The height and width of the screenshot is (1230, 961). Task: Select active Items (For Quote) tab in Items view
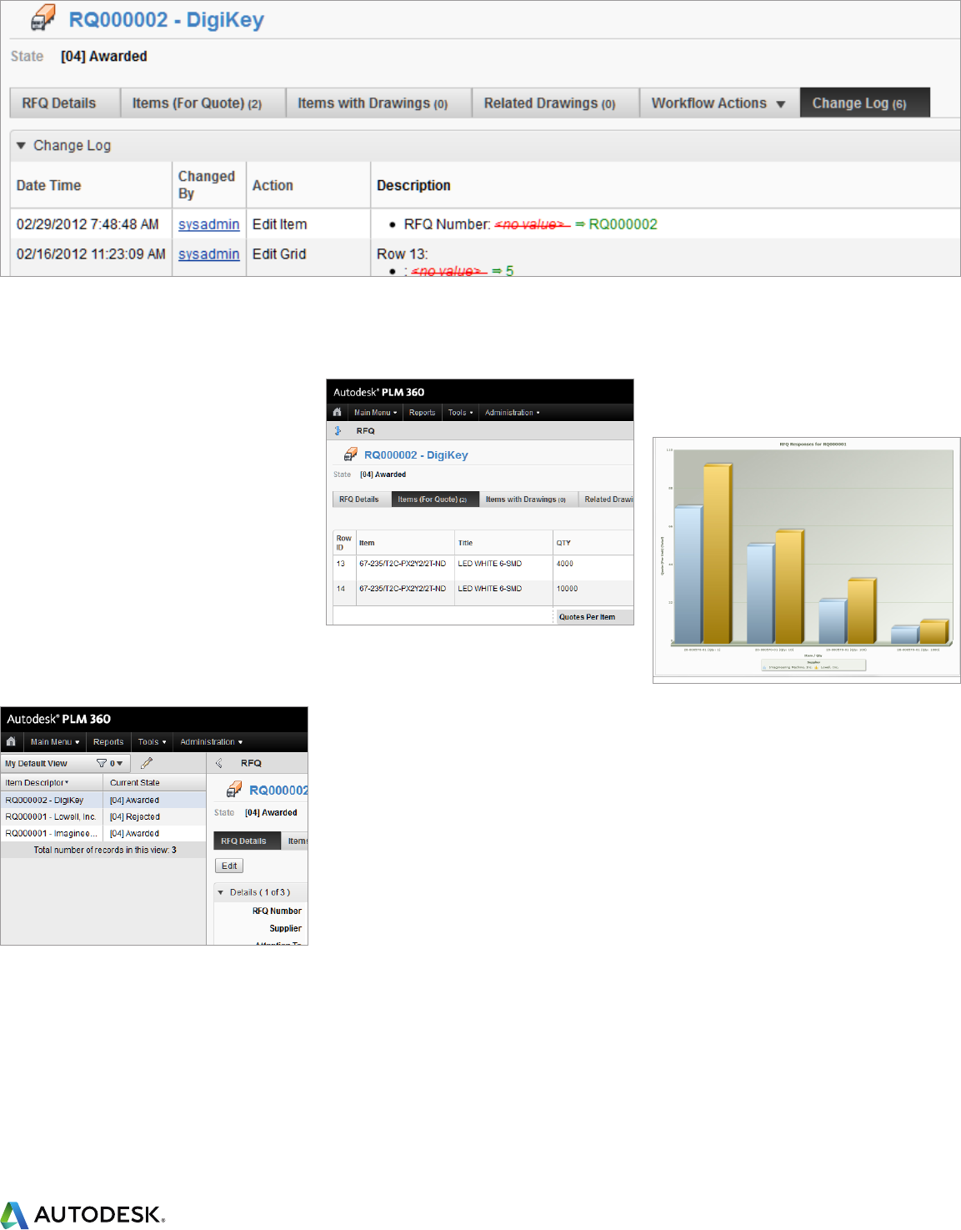tap(435, 499)
